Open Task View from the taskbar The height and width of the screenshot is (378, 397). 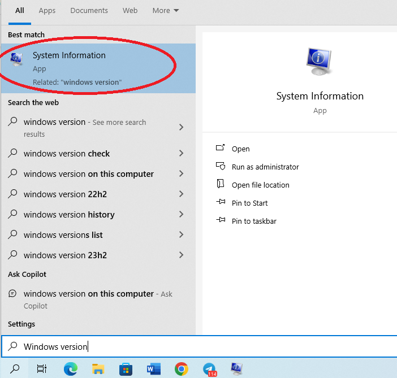(42, 369)
